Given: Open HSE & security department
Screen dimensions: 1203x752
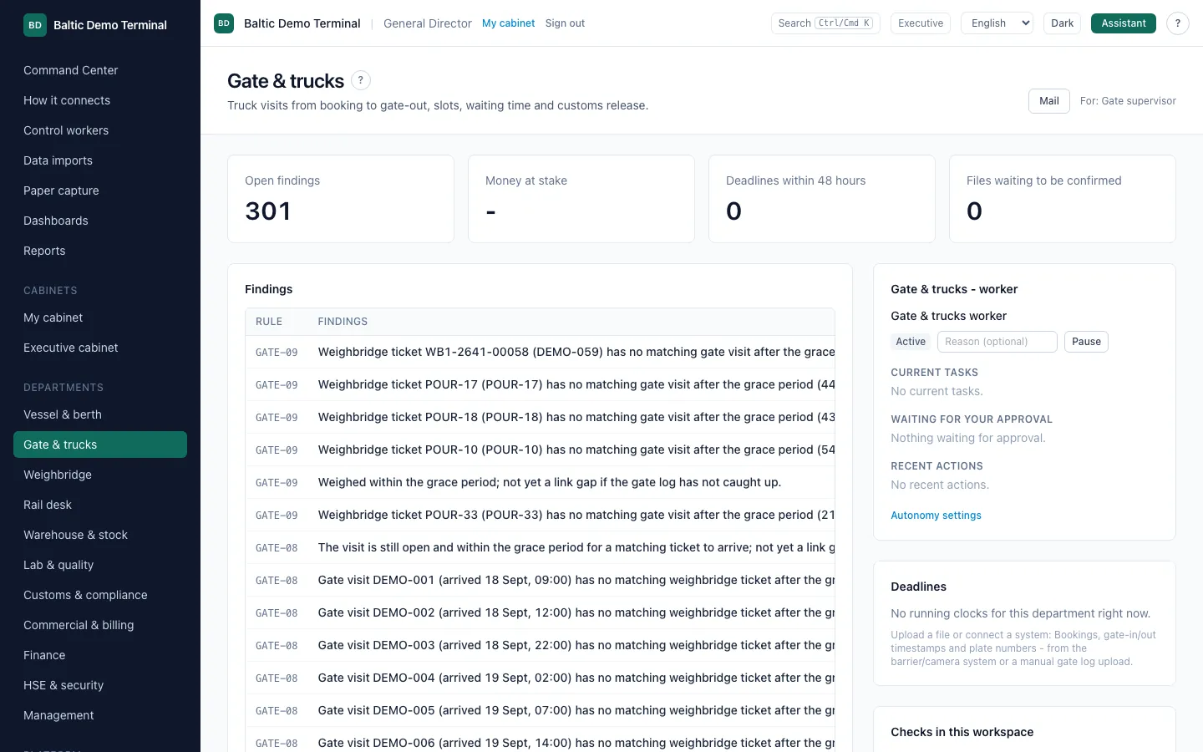Looking at the screenshot, I should 100,685.
